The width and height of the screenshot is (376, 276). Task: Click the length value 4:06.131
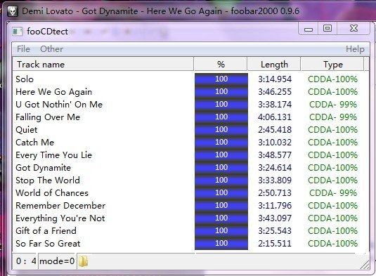[275, 117]
